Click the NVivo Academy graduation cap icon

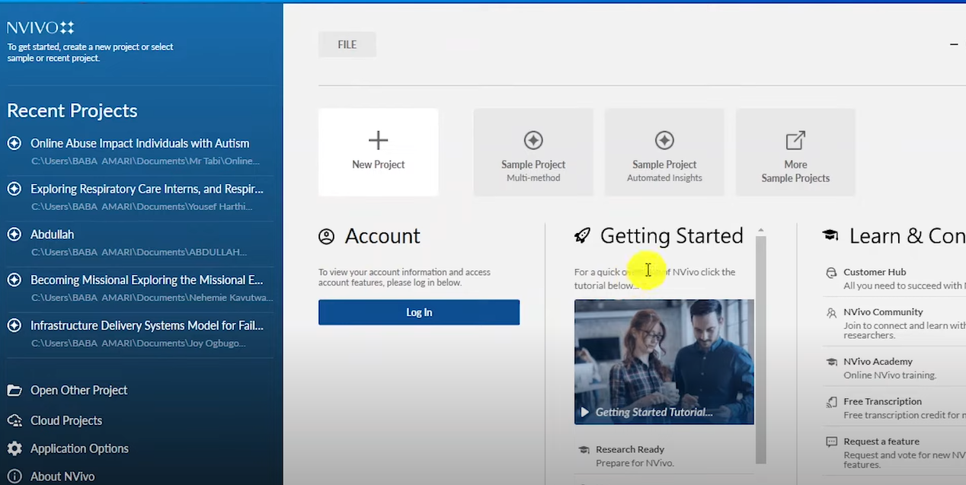point(831,362)
